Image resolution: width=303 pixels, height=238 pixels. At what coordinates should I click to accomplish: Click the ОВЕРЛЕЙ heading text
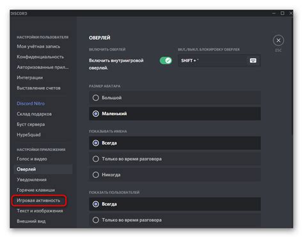(x=100, y=38)
